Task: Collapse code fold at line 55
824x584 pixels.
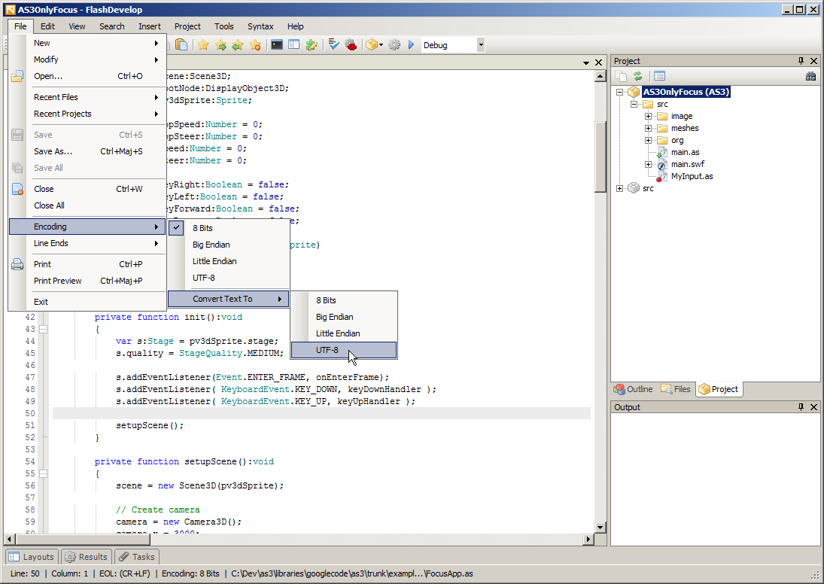Action: pos(44,473)
